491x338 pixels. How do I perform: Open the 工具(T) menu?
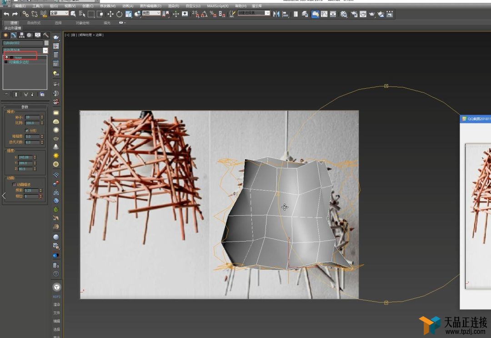(x=38, y=6)
